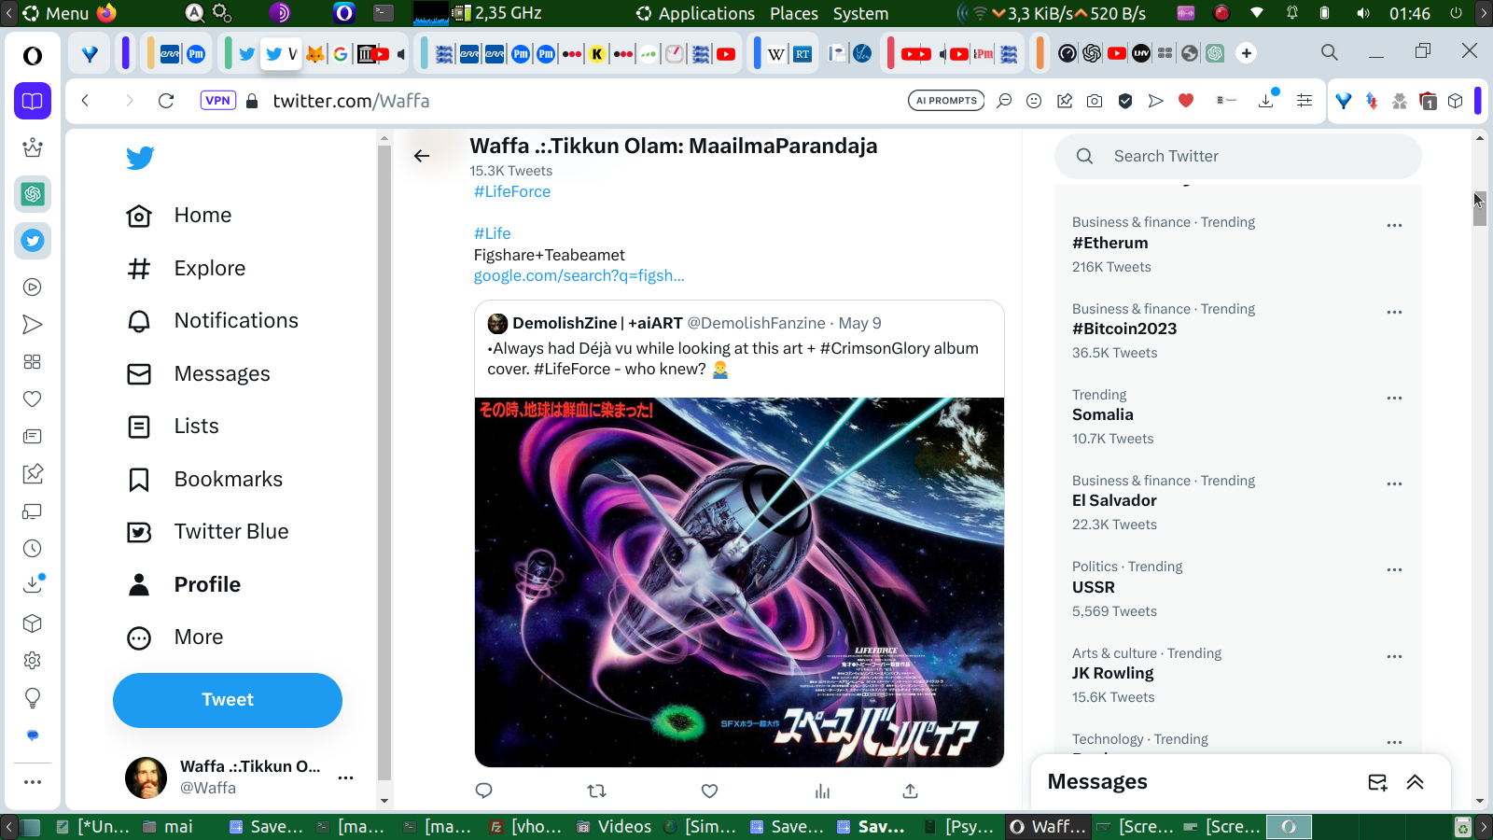Screen dimensions: 1493x840
Task: Open the extensions cube icon in the toolbar
Action: [x=1456, y=101]
